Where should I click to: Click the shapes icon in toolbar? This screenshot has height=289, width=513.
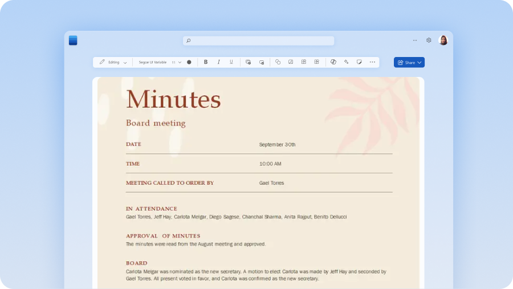click(278, 62)
